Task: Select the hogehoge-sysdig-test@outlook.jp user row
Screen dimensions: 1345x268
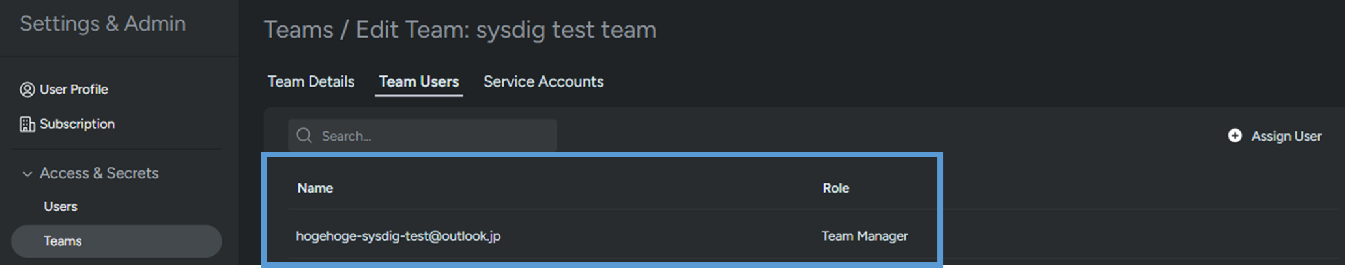Action: coord(398,236)
